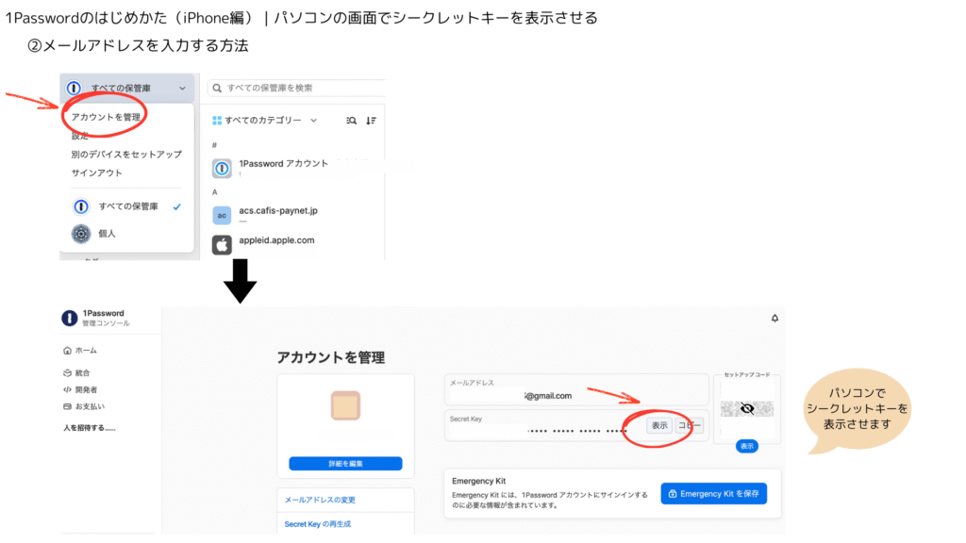Click the お支払い card icon
Screen dimensions: 966x543
pyautogui.click(x=67, y=406)
